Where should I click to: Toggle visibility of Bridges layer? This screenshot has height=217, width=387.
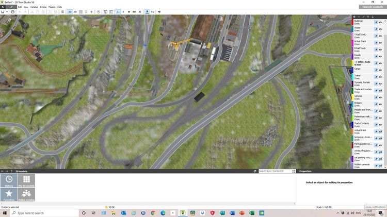click(x=381, y=104)
